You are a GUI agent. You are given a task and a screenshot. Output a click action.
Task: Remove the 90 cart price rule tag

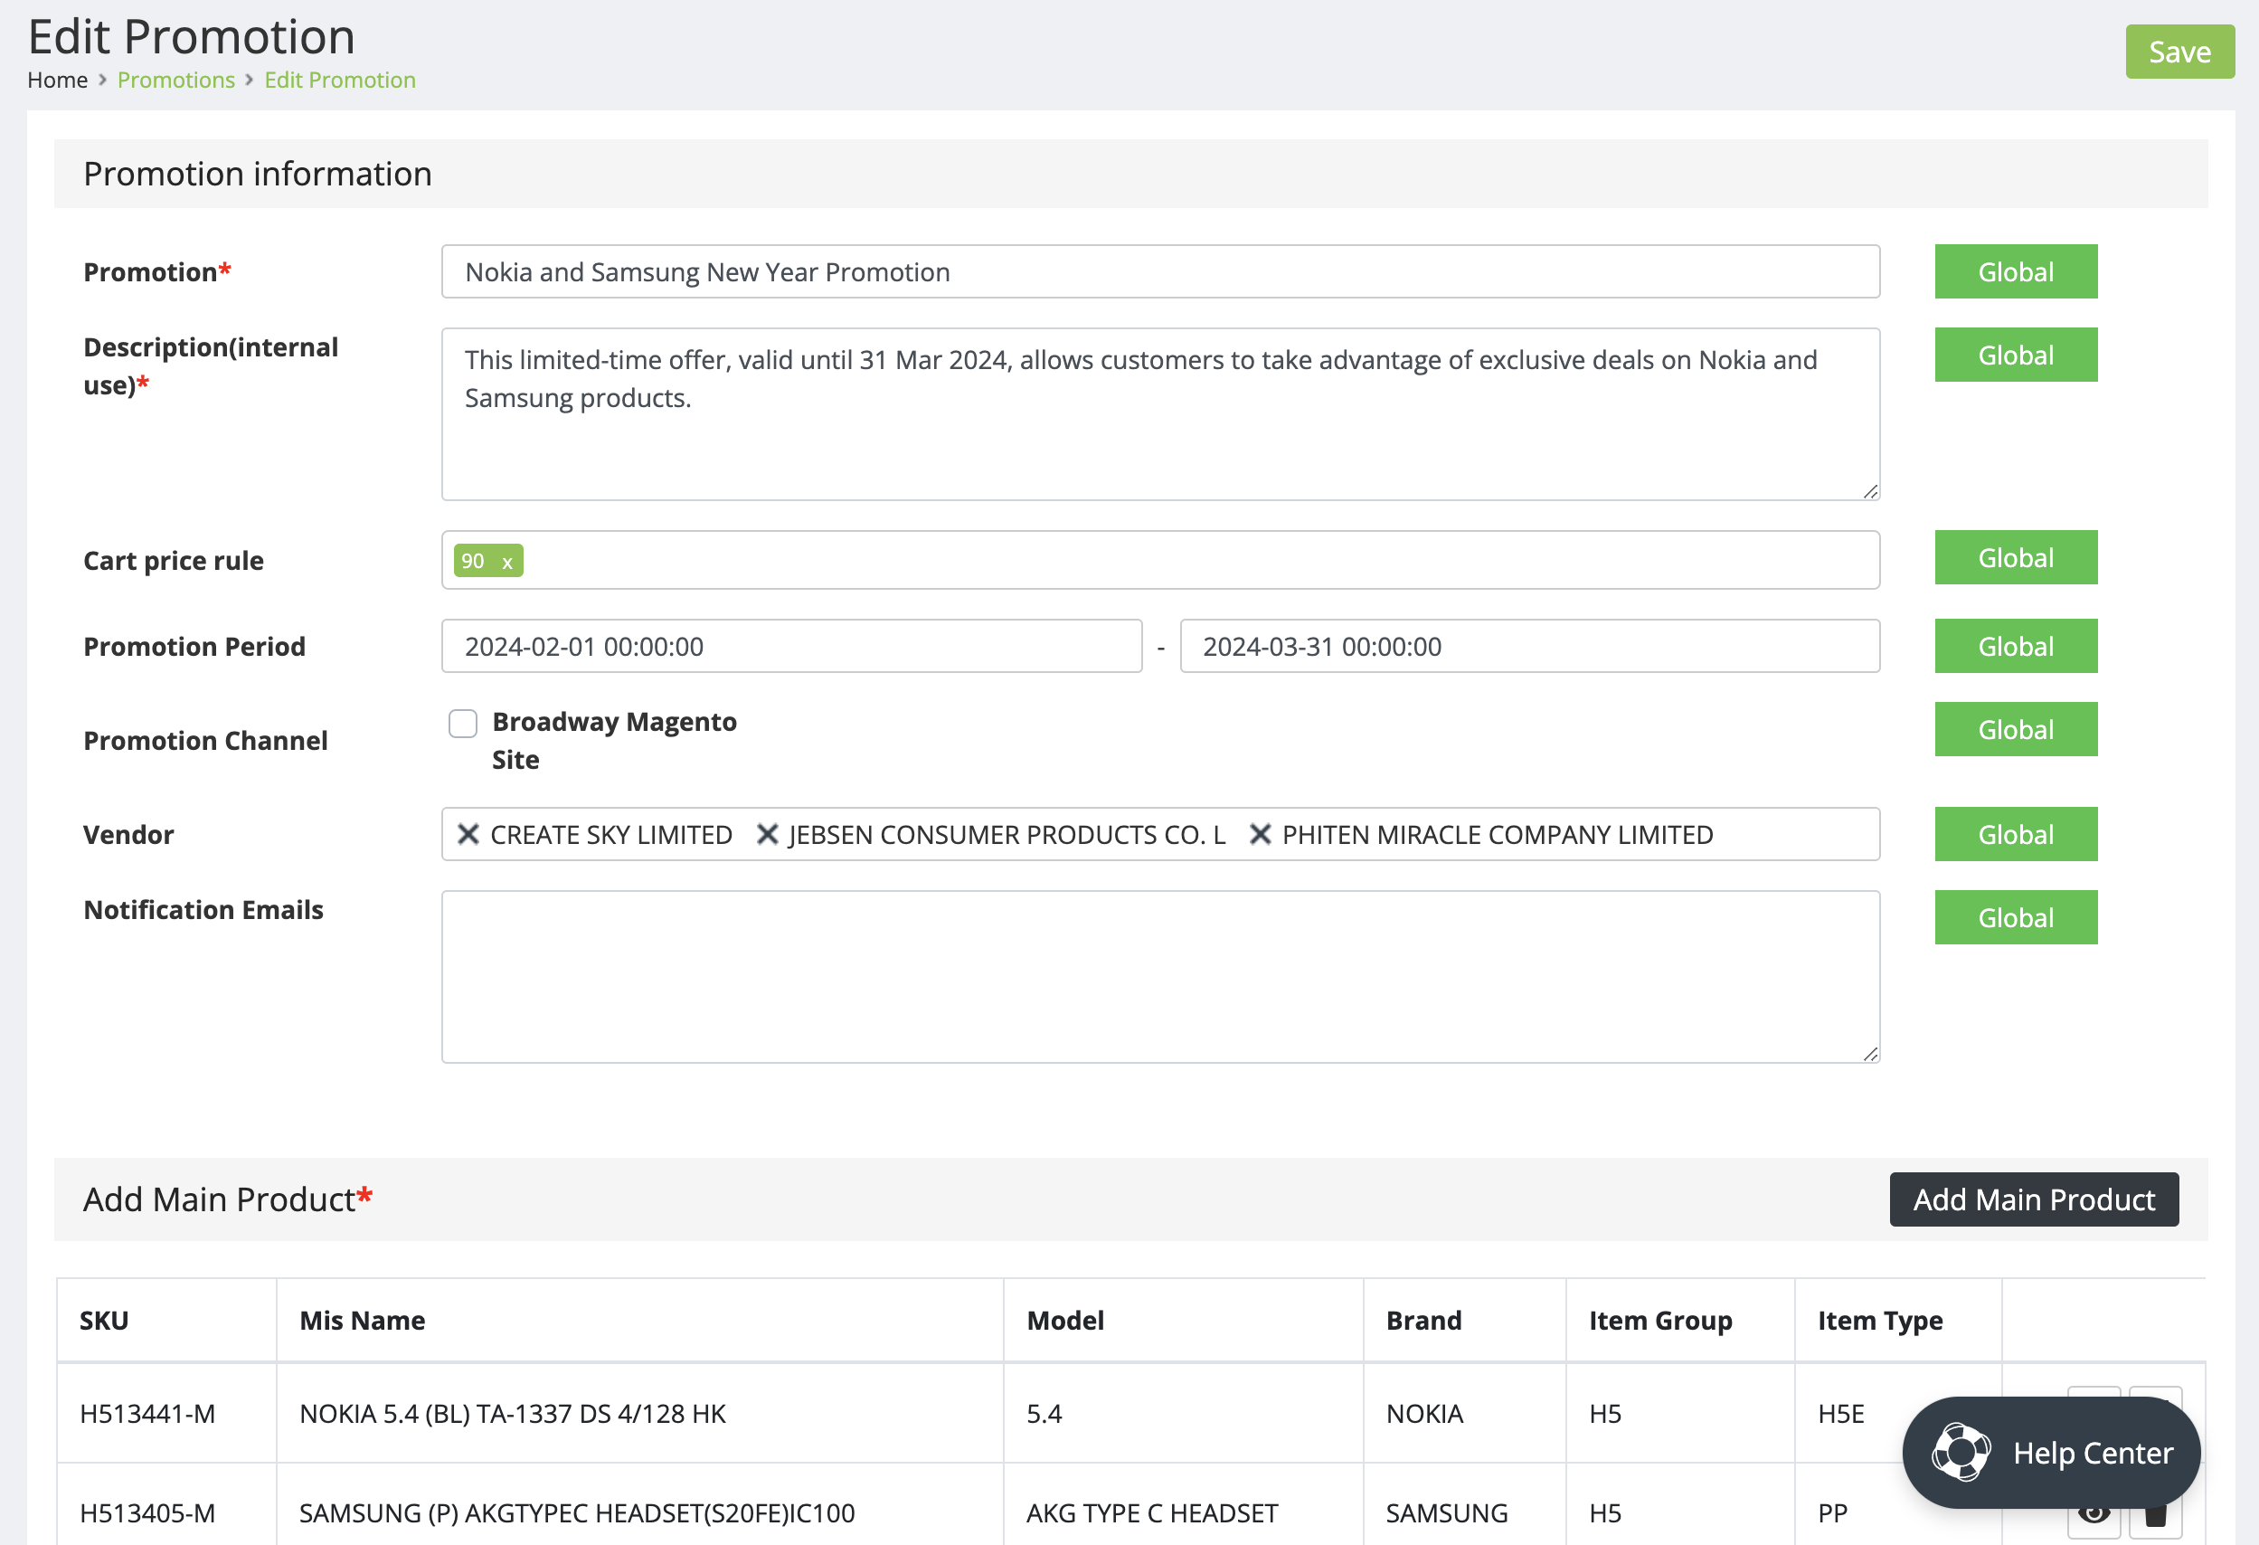pyautogui.click(x=506, y=562)
